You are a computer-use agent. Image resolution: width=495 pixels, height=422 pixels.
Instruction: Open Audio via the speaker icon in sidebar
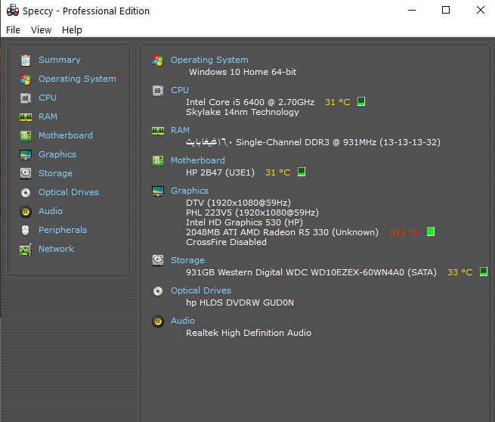click(26, 211)
